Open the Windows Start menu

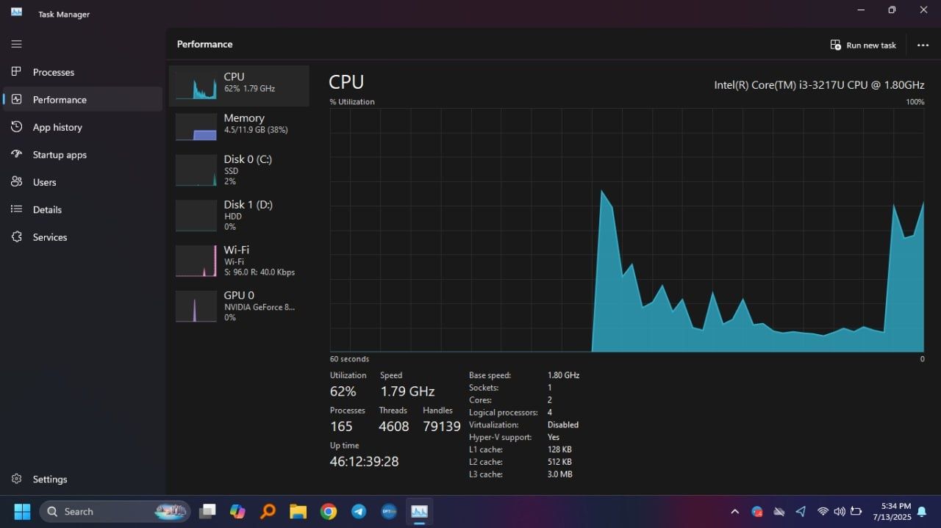22,511
